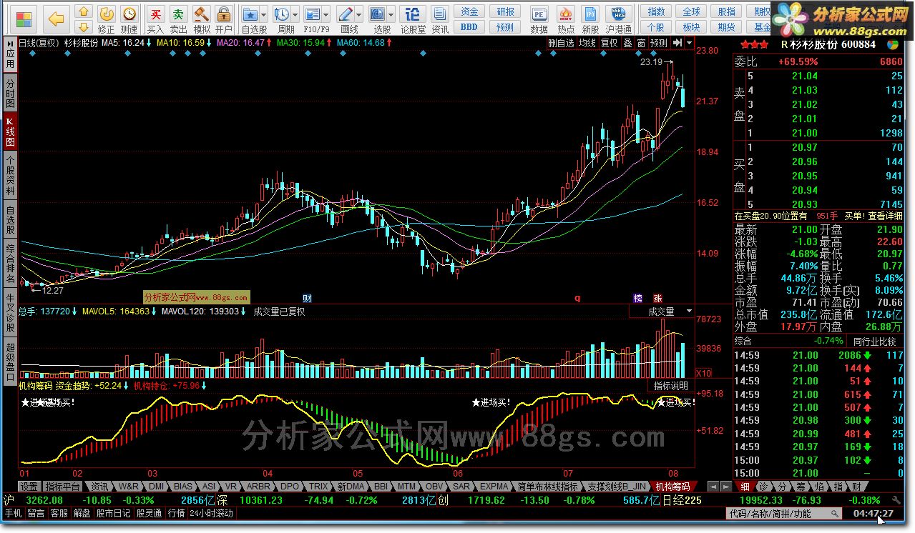This screenshot has height=533, width=915.
Task: Select the TRIX indicator tab
Action: [318, 486]
